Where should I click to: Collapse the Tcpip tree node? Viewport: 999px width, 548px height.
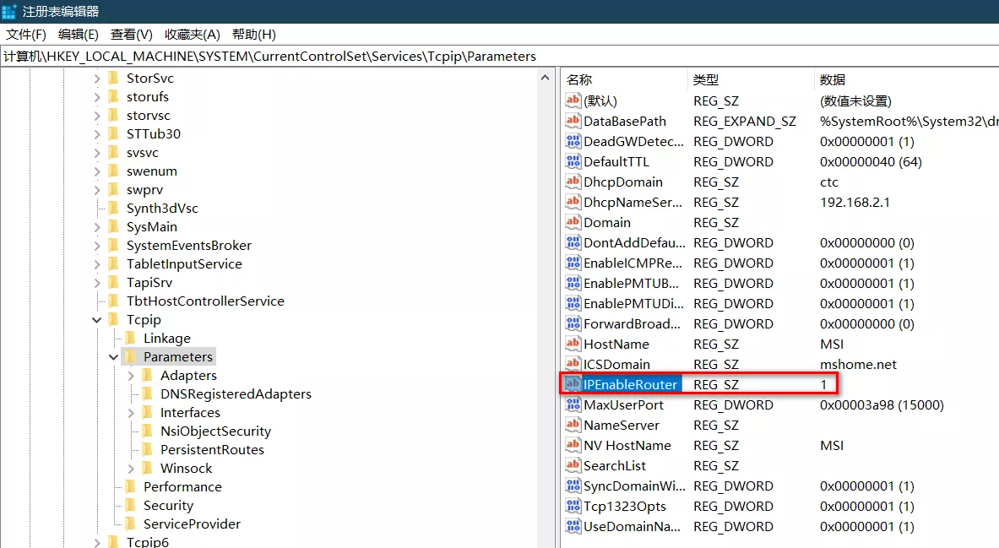tap(97, 320)
